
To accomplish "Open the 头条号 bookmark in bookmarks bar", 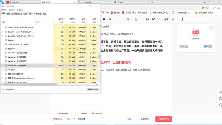I will [143, 12].
